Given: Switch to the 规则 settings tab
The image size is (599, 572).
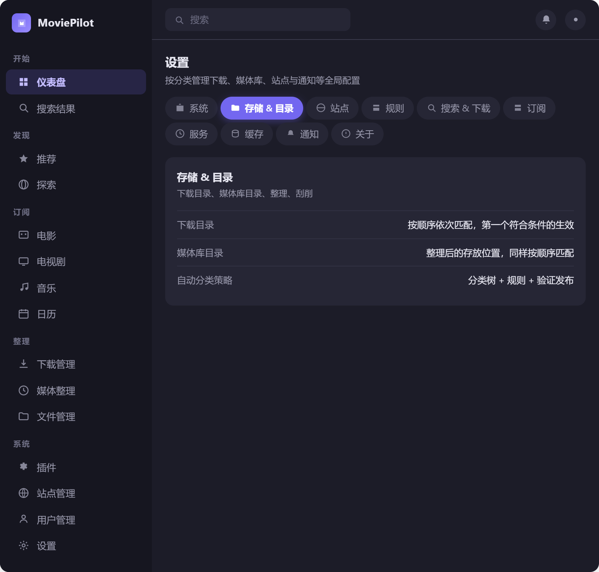Looking at the screenshot, I should (388, 108).
